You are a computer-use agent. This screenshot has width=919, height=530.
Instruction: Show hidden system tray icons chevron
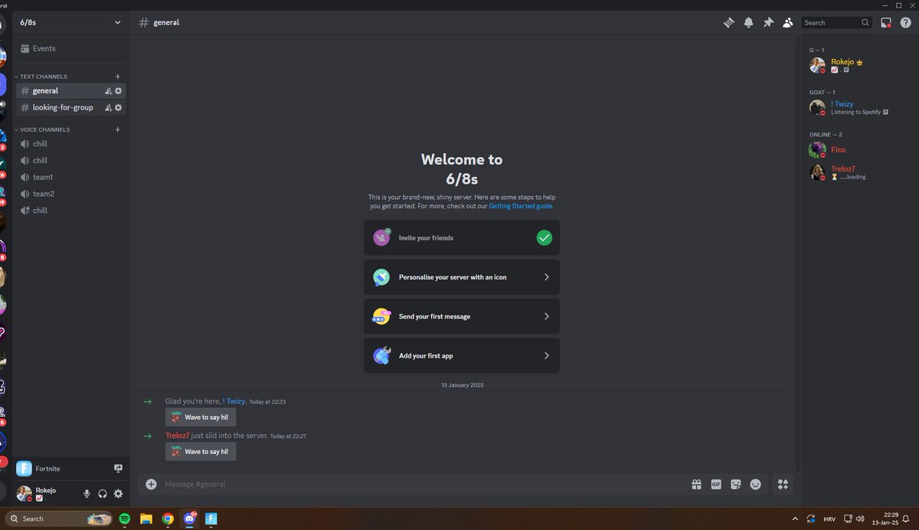pyautogui.click(x=795, y=519)
